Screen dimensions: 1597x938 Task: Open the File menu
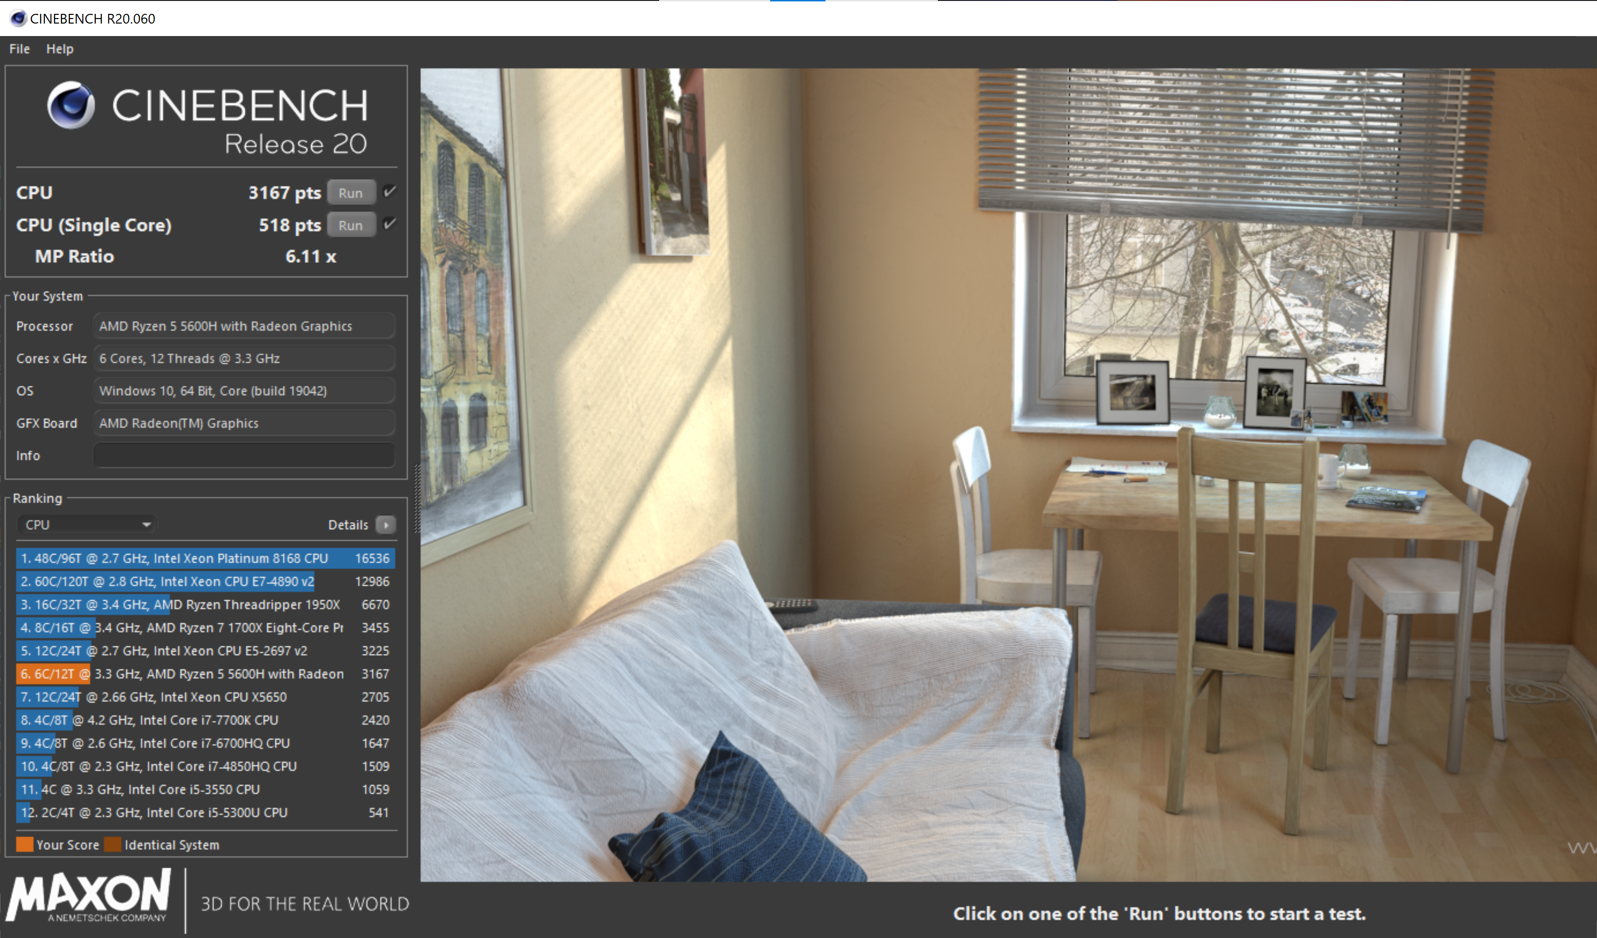pyautogui.click(x=20, y=49)
